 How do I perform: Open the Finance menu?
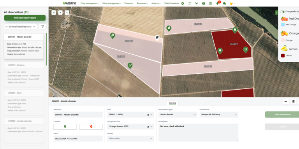pos(128,3)
